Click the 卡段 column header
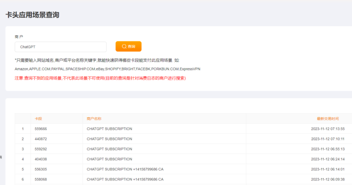This screenshot has height=185, width=352. click(x=38, y=119)
